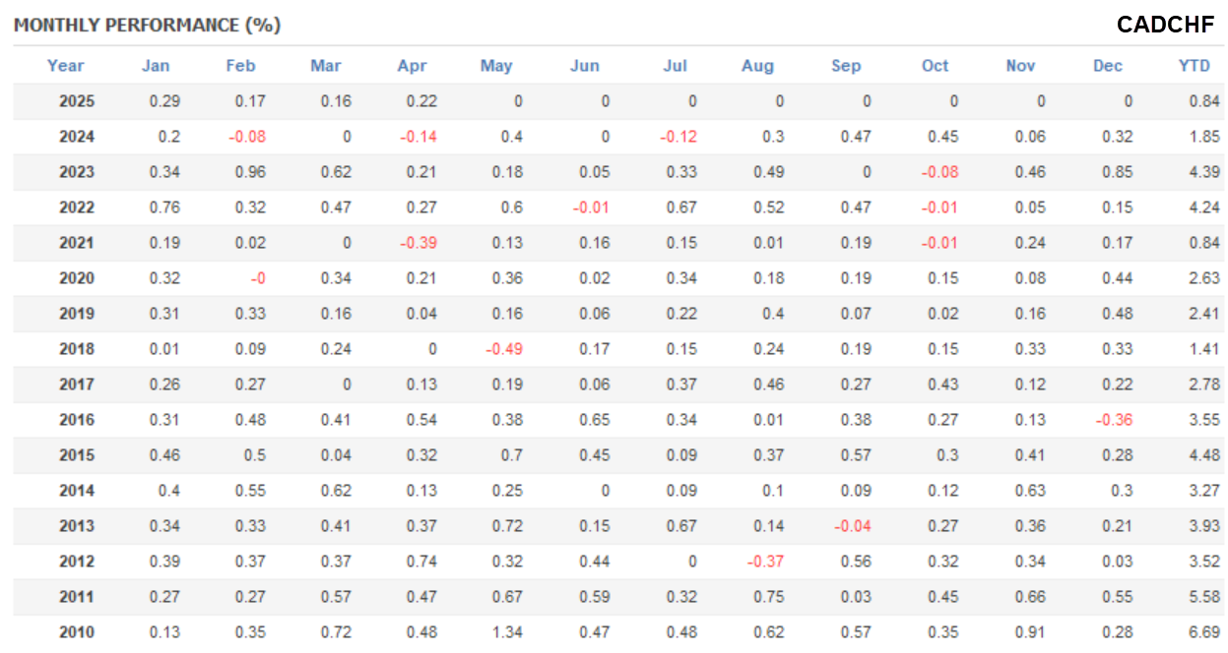Click the May column header
This screenshot has height=653, width=1228.
[496, 66]
